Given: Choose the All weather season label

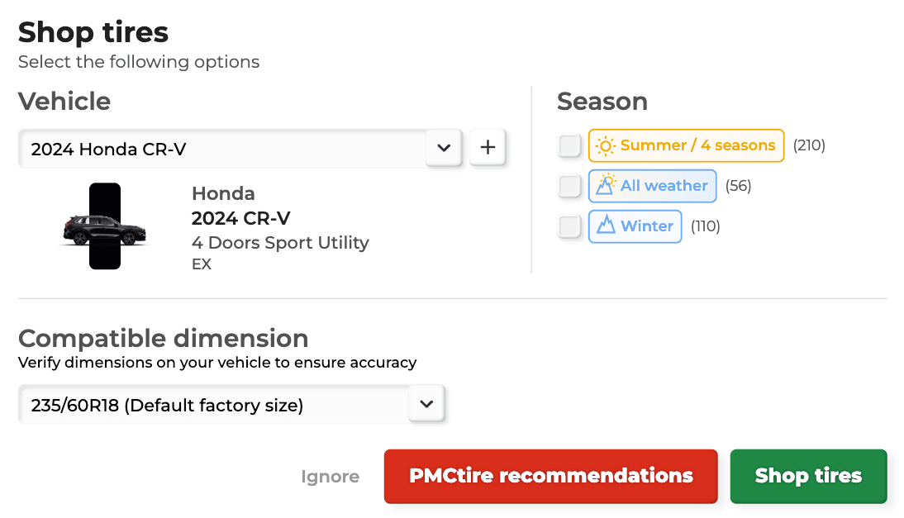Looking at the screenshot, I should pos(664,186).
